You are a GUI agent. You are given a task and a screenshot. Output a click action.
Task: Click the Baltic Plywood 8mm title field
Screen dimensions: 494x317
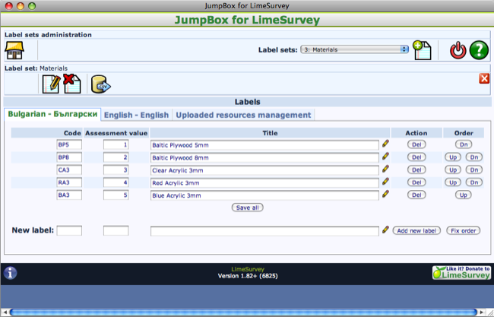264,157
